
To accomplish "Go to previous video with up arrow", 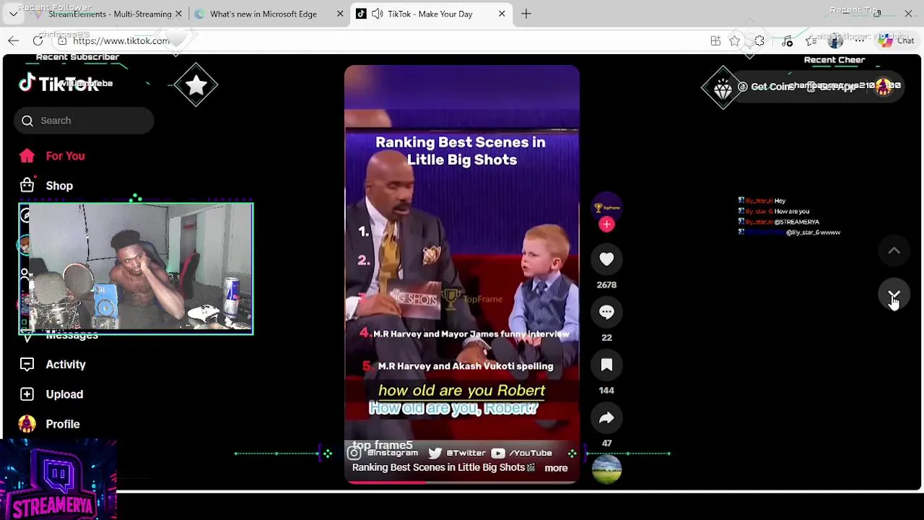I will click(894, 251).
